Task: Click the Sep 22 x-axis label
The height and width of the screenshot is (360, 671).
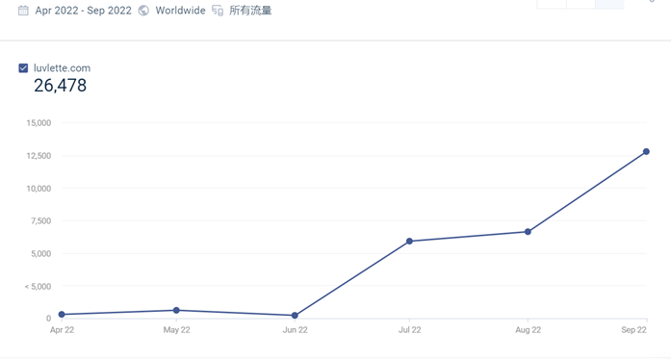Action: tap(634, 330)
